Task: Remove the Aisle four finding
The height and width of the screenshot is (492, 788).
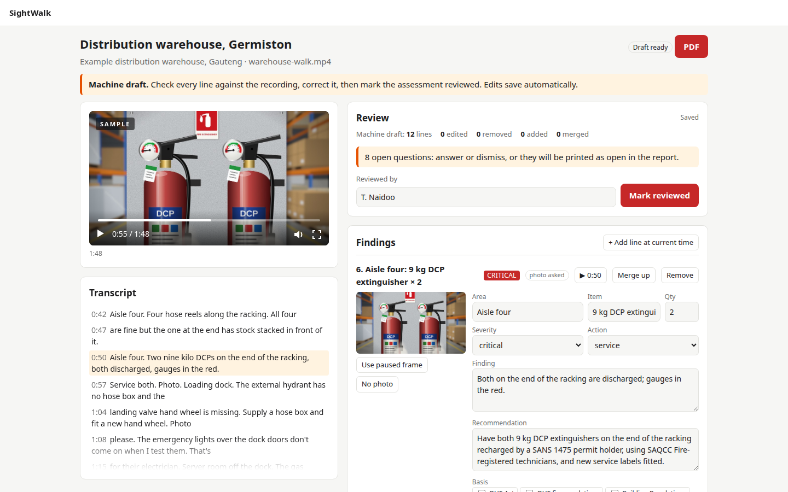Action: click(x=680, y=276)
